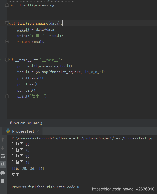Screen dimensions: 157x194
Task: Click the down arrow in run panel
Action: [3, 148]
